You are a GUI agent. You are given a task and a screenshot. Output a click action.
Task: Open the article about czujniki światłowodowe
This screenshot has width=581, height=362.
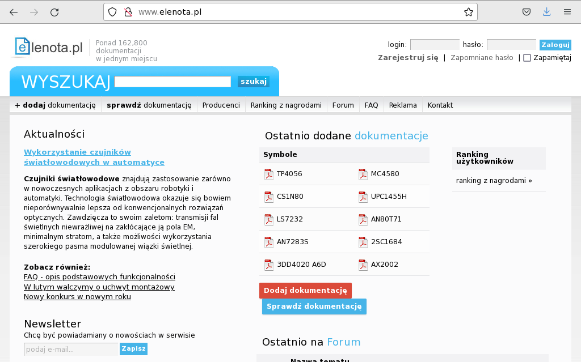77,157
